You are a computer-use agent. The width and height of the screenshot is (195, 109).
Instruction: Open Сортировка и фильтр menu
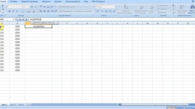click(182, 9)
